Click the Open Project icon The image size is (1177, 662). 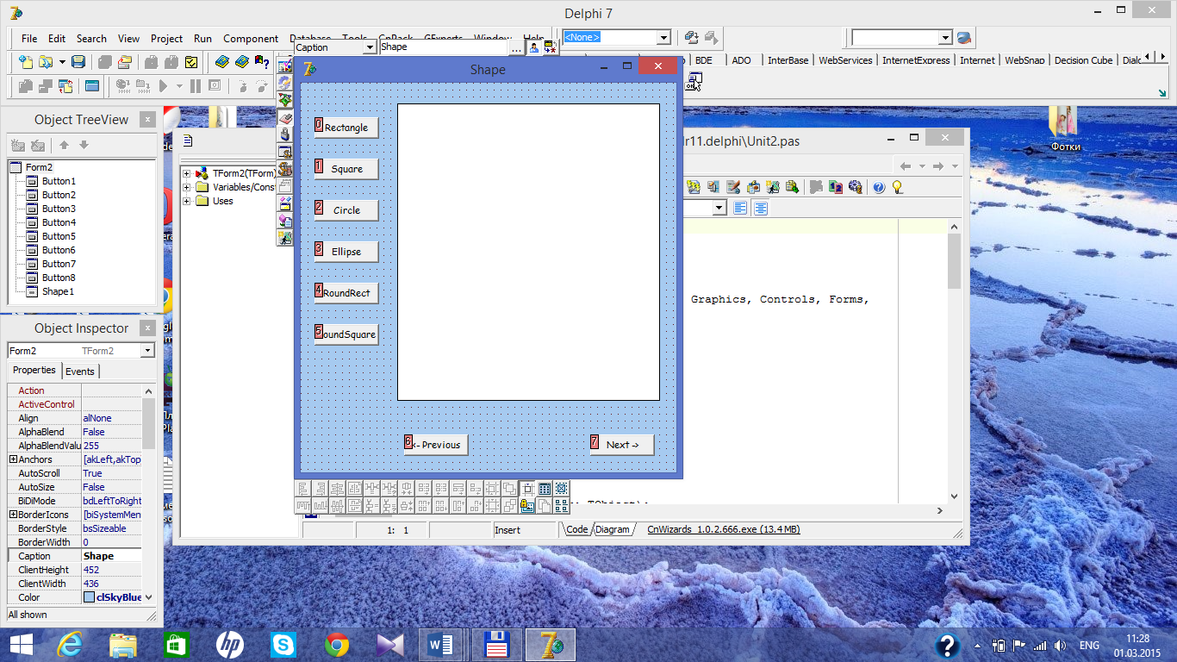[x=125, y=62]
